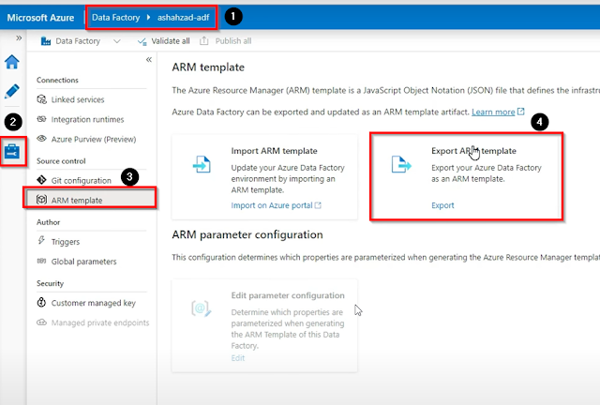Select ashahzad-adf breadcrumb
This screenshot has width=600, height=405.
tap(184, 18)
